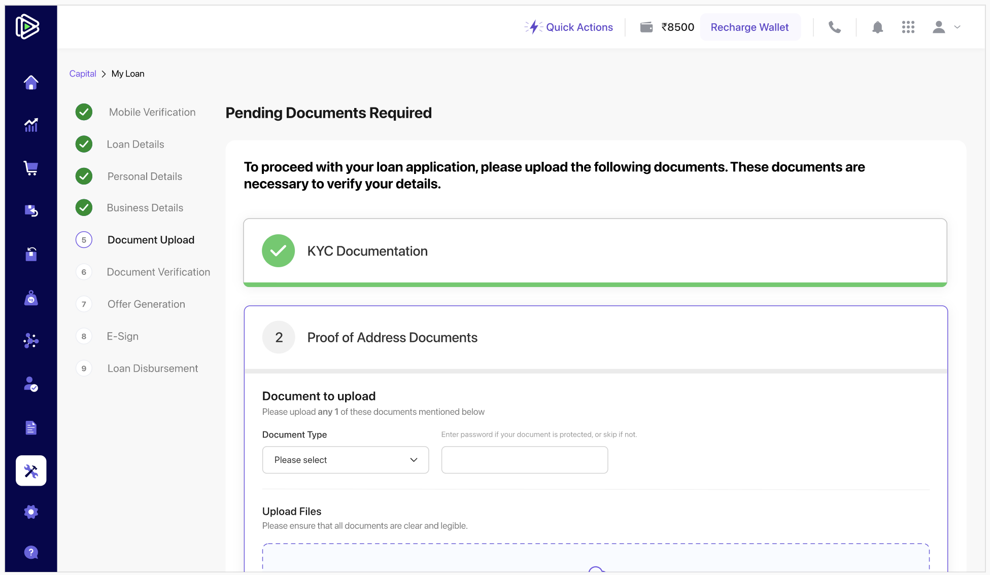Click the home icon in sidebar
The width and height of the screenshot is (990, 575).
coord(31,83)
